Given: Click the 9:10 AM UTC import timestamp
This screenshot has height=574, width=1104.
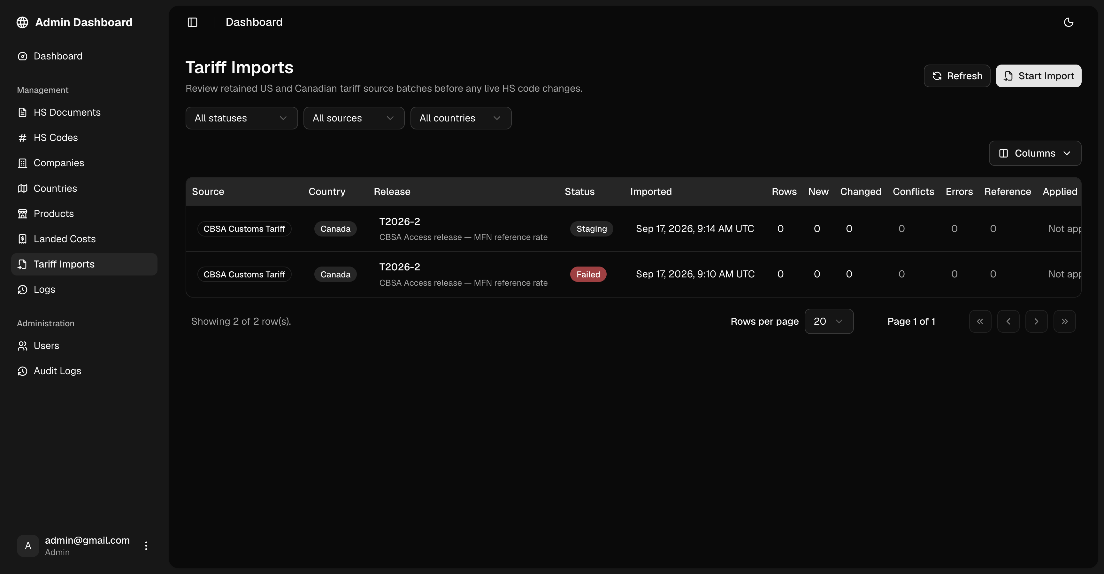Looking at the screenshot, I should 695,274.
